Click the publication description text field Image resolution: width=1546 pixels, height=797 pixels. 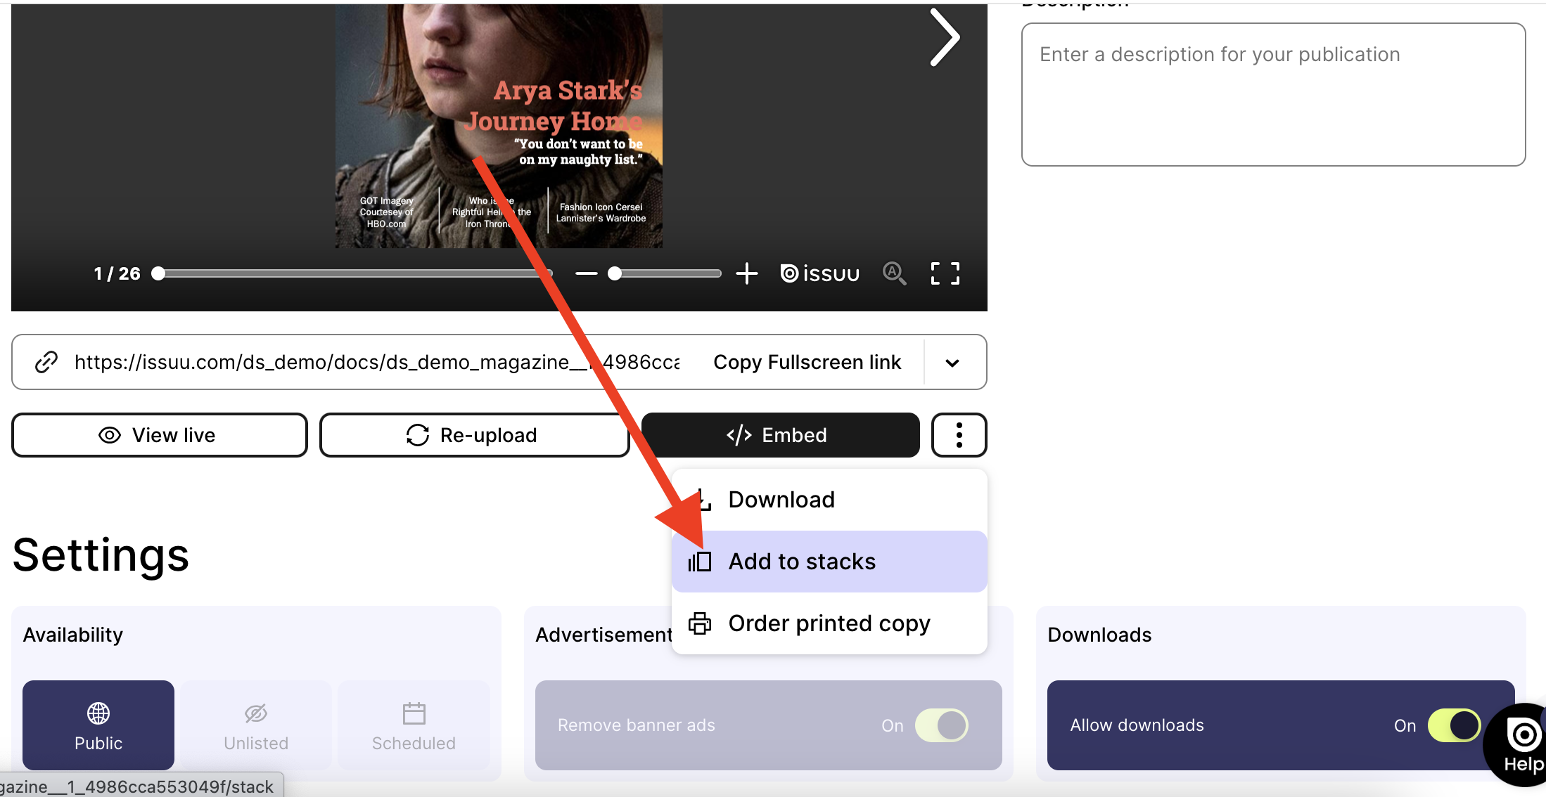1273,95
